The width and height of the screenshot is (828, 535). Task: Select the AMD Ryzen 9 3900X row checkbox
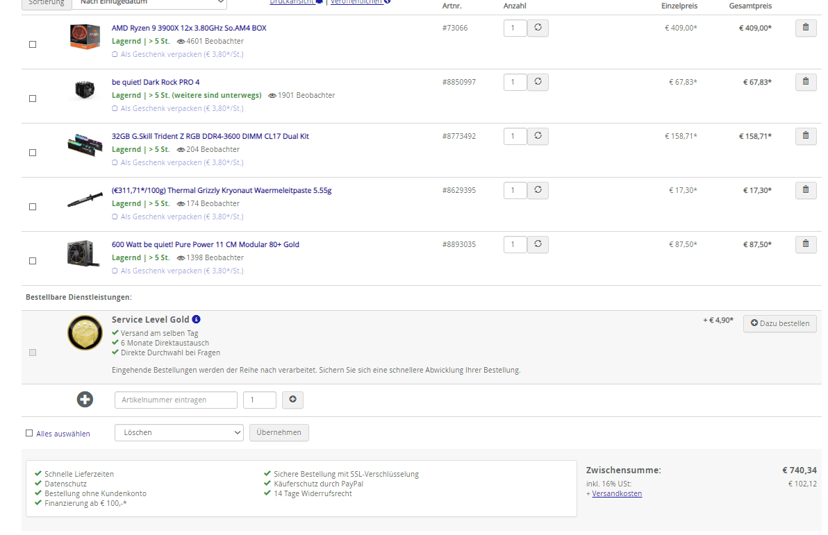tap(33, 44)
